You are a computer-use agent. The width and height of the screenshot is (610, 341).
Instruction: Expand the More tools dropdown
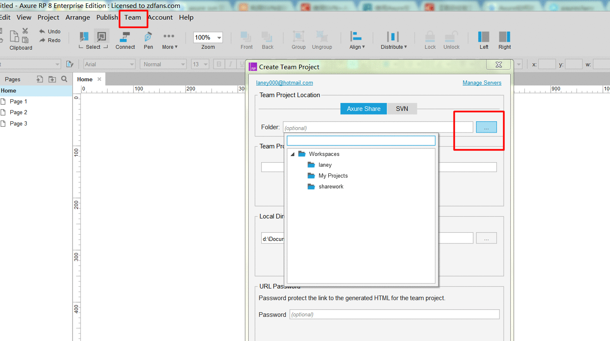169,40
